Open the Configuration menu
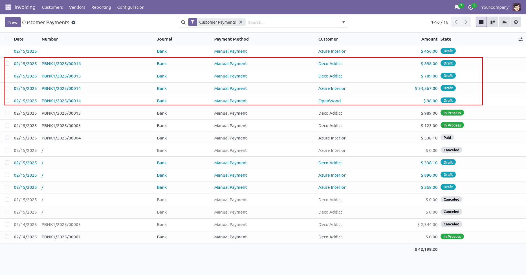 point(131,7)
